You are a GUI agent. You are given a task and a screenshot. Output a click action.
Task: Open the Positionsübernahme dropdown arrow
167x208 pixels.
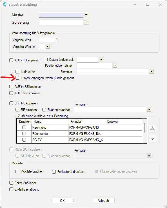pyautogui.click(x=115, y=65)
